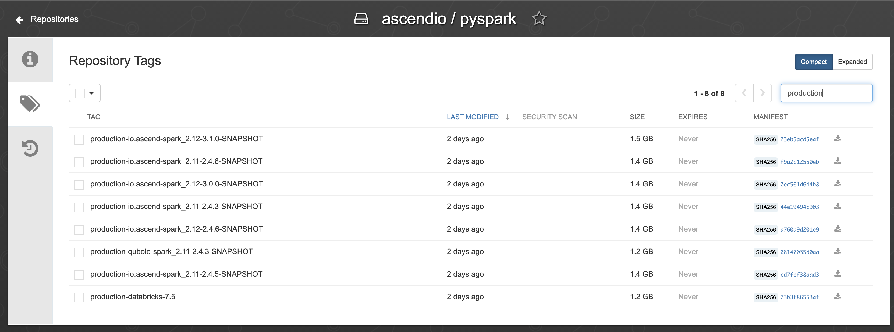Switch to Expanded view

click(x=852, y=62)
